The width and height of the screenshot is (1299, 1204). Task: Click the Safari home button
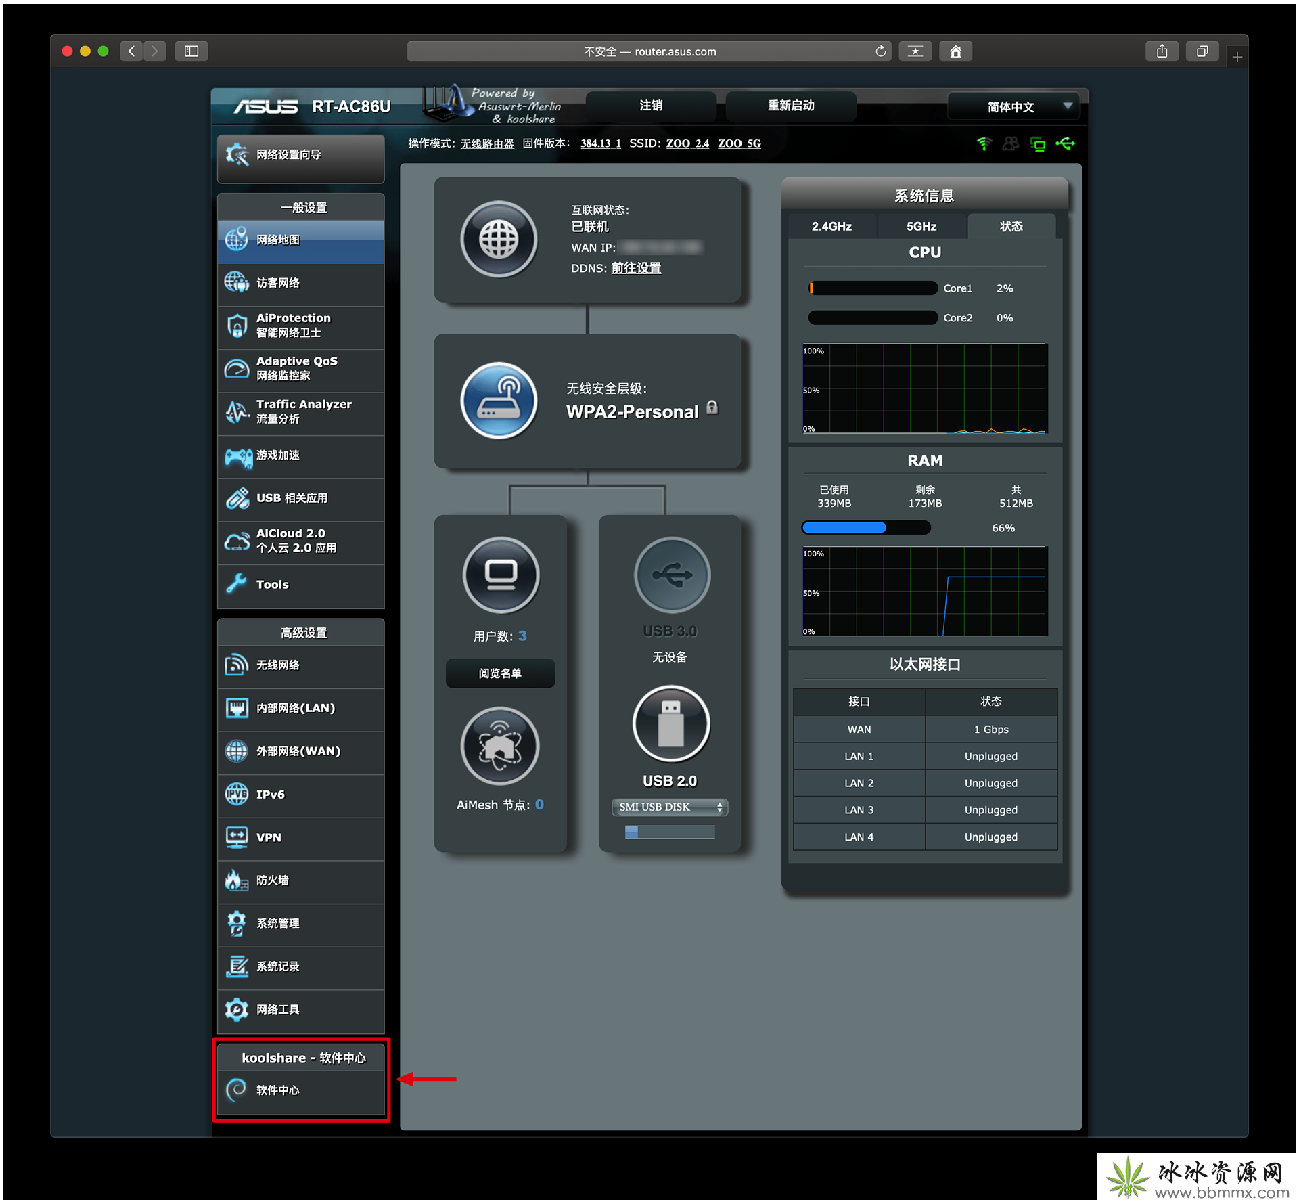(x=955, y=51)
